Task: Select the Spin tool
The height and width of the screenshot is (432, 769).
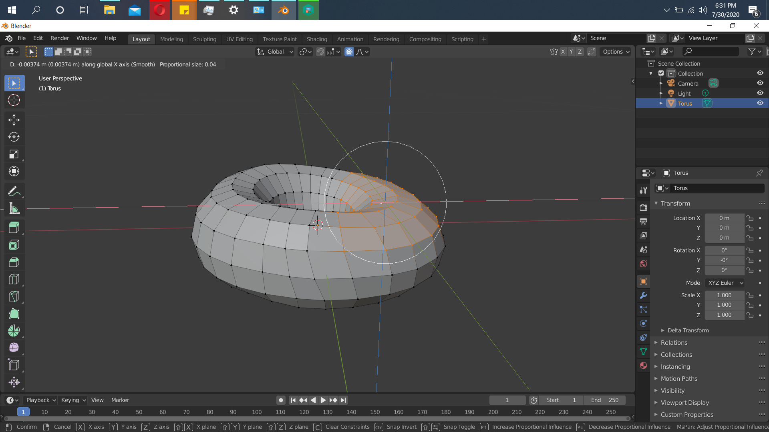Action: click(x=14, y=331)
